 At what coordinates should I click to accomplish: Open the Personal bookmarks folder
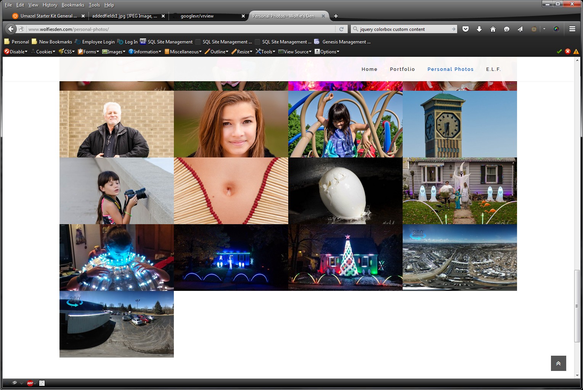coord(16,42)
